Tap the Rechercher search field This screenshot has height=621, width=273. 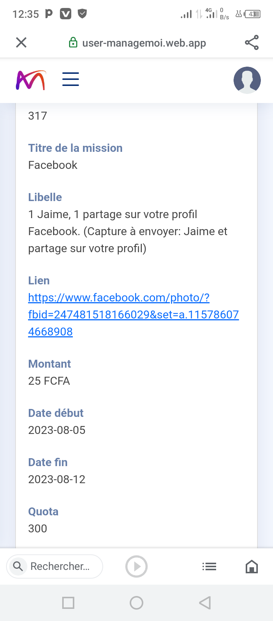(x=61, y=566)
